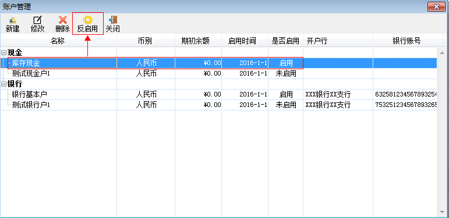Click the 币别 column header
The image size is (449, 218).
click(x=146, y=41)
